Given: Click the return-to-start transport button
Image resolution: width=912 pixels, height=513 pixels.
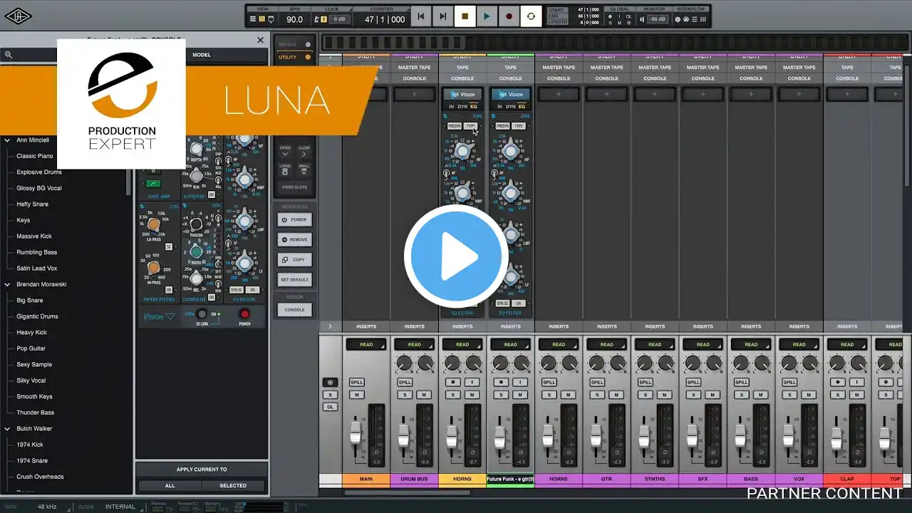Looking at the screenshot, I should (421, 16).
